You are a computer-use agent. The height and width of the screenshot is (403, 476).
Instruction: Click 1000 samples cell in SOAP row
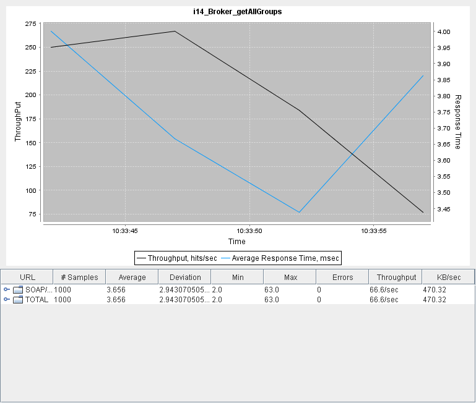pyautogui.click(x=63, y=290)
